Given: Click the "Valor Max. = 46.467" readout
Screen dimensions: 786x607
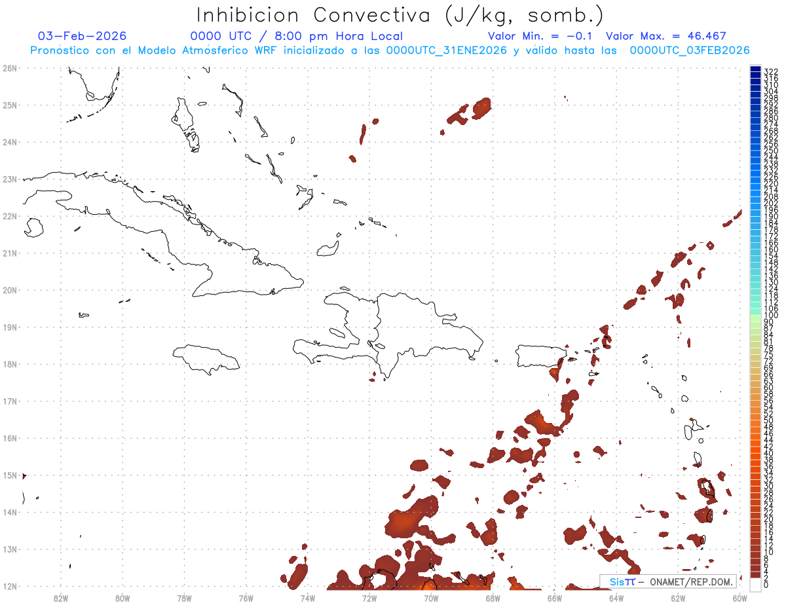Looking at the screenshot, I should point(666,36).
